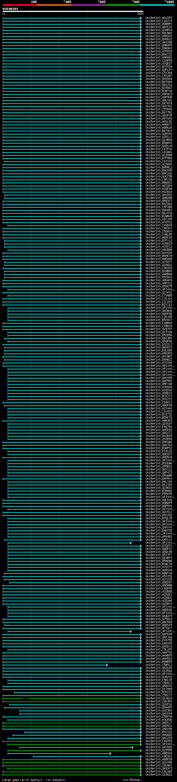Open hit UniRef100_A8JGF8
Viewport: 177px width, 782px height.
pyautogui.click(x=158, y=18)
